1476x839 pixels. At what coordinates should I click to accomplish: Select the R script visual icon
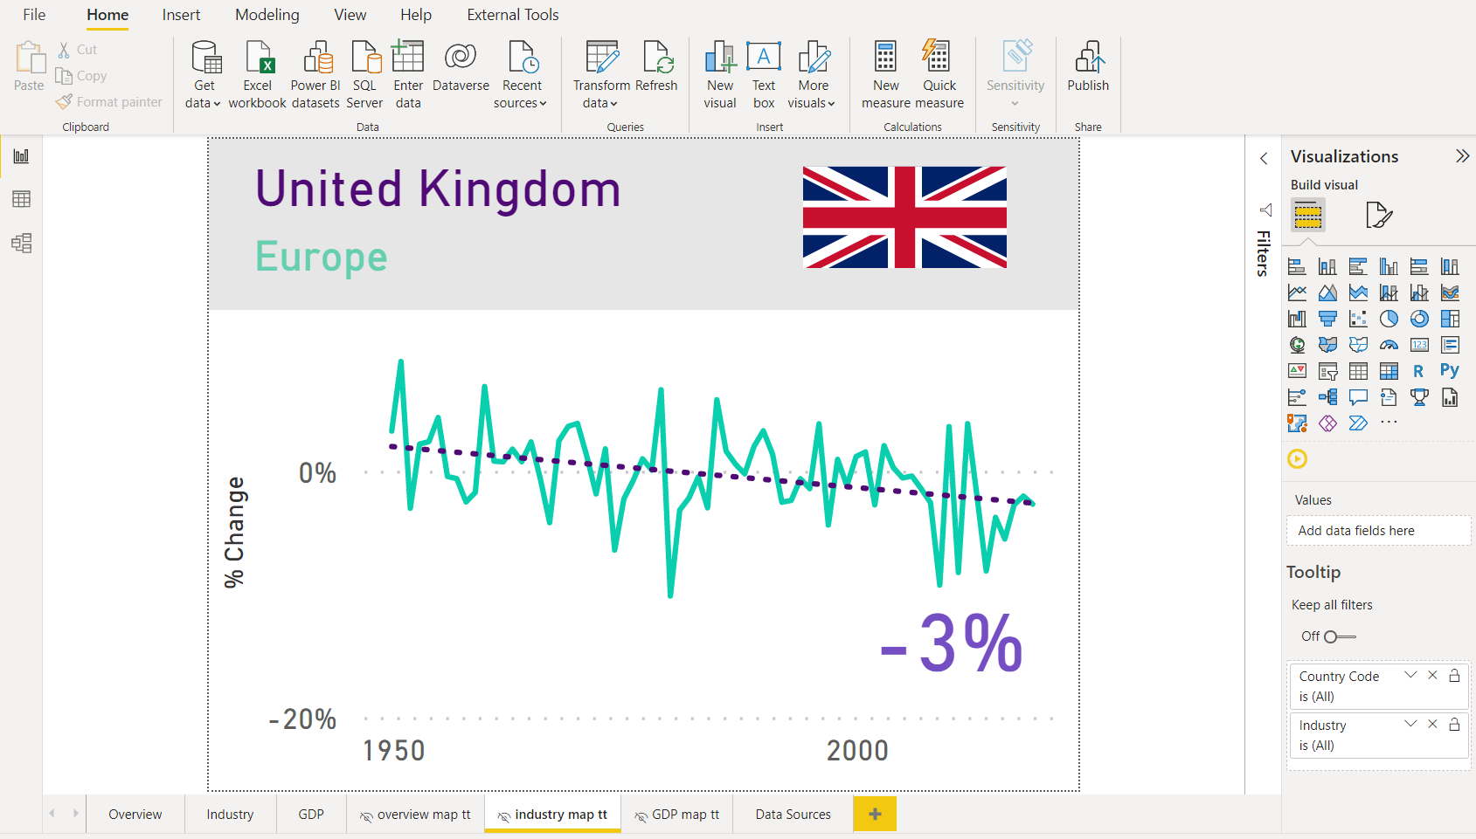coord(1418,371)
